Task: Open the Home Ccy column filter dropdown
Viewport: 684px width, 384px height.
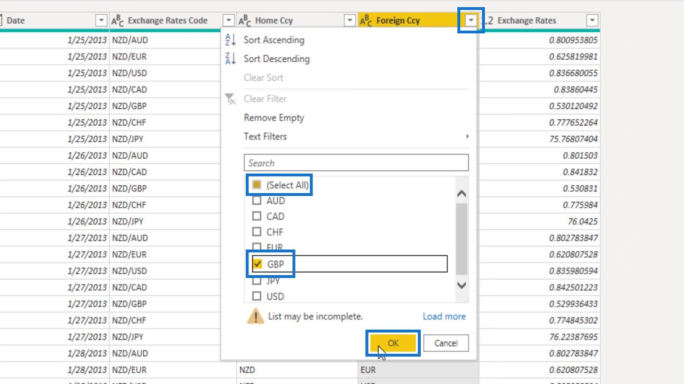Action: (x=350, y=20)
